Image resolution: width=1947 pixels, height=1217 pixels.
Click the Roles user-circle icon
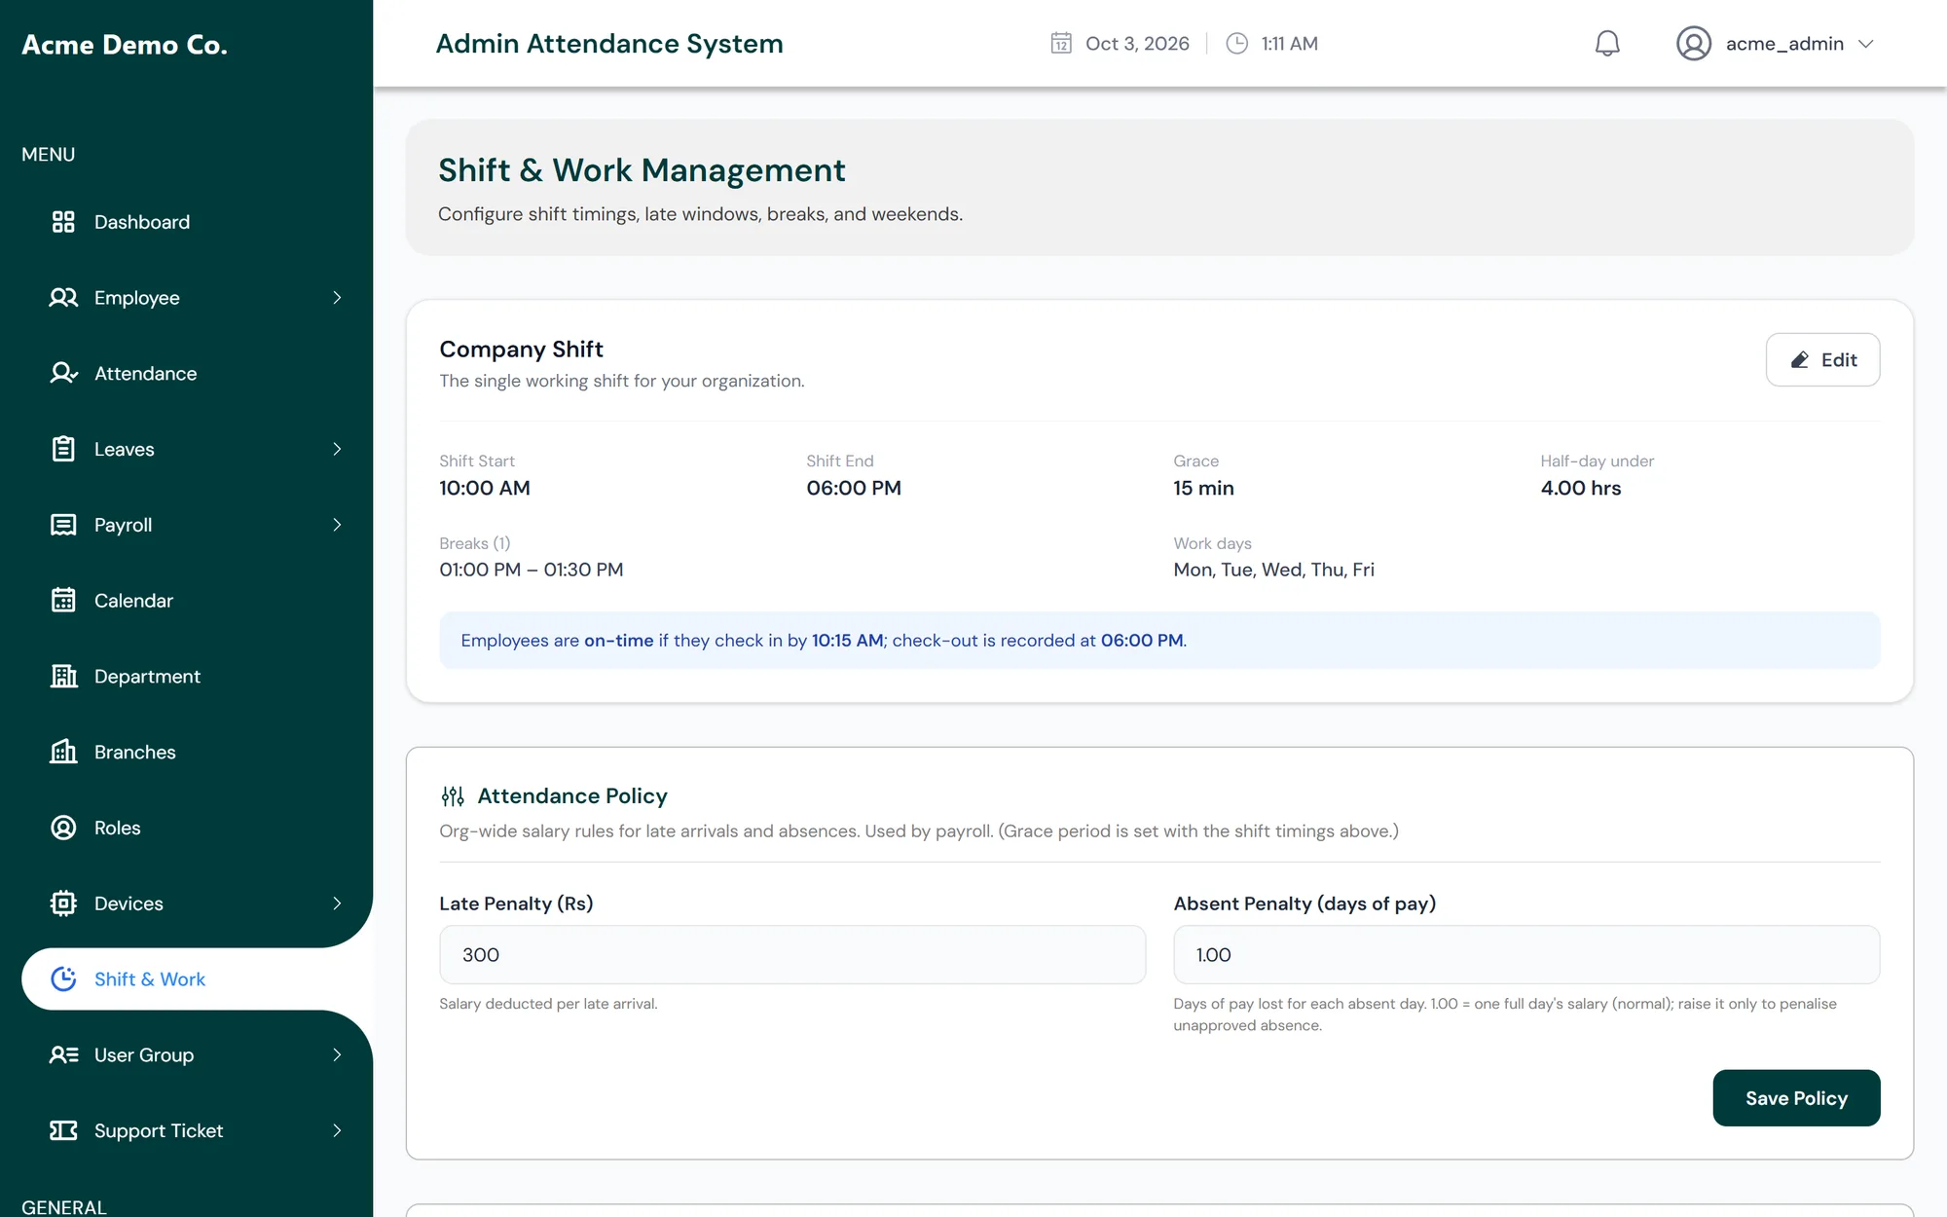63,828
